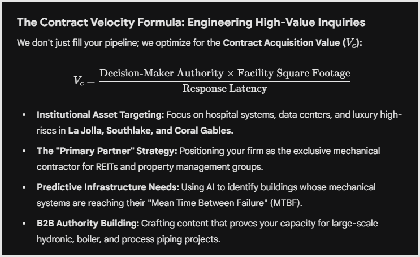Click the bold "La Jolla, Southlake, and Coral Gables" text

click(x=151, y=130)
